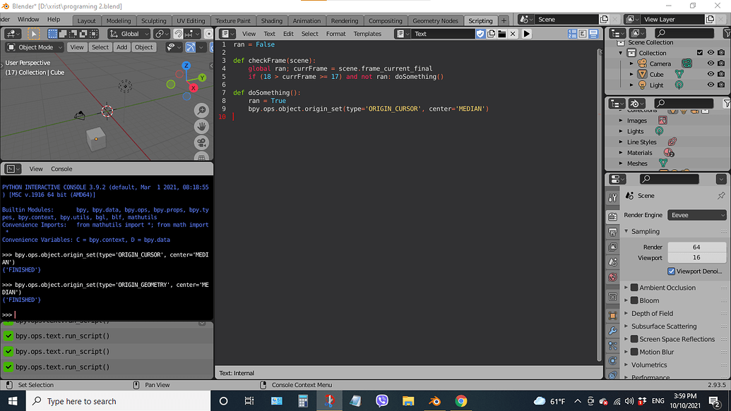Viewport: 731px width, 411px height.
Task: Open Chrome from the taskbar
Action: [x=461, y=401]
